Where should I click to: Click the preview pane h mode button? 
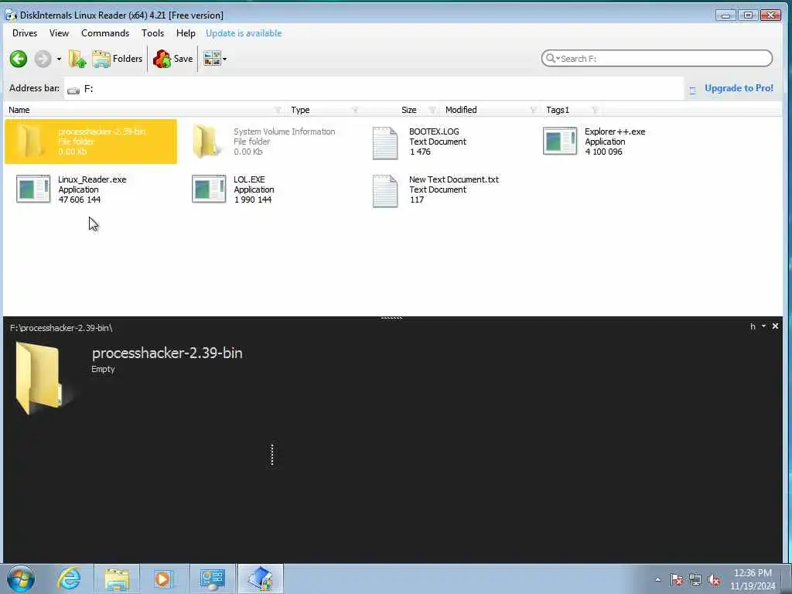click(x=753, y=327)
